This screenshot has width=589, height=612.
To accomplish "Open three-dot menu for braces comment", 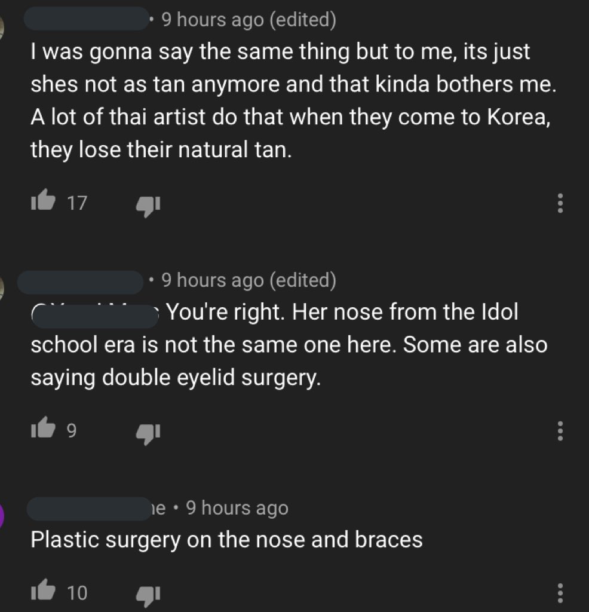I will pos(560,593).
